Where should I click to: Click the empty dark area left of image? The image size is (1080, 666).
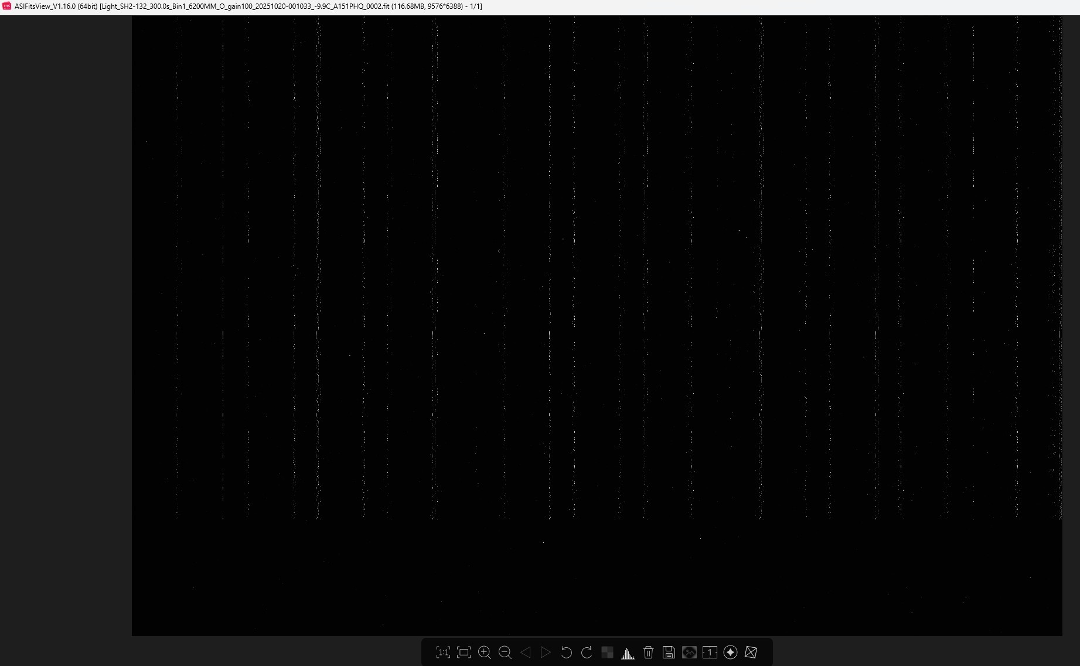click(66, 326)
